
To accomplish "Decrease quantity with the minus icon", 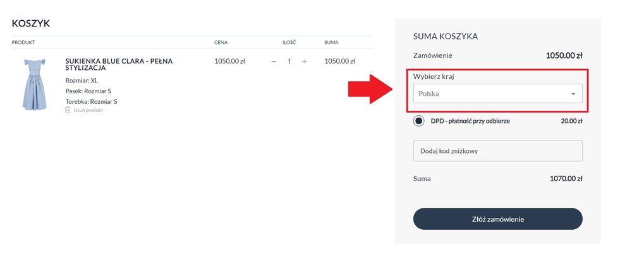I will pyautogui.click(x=274, y=62).
